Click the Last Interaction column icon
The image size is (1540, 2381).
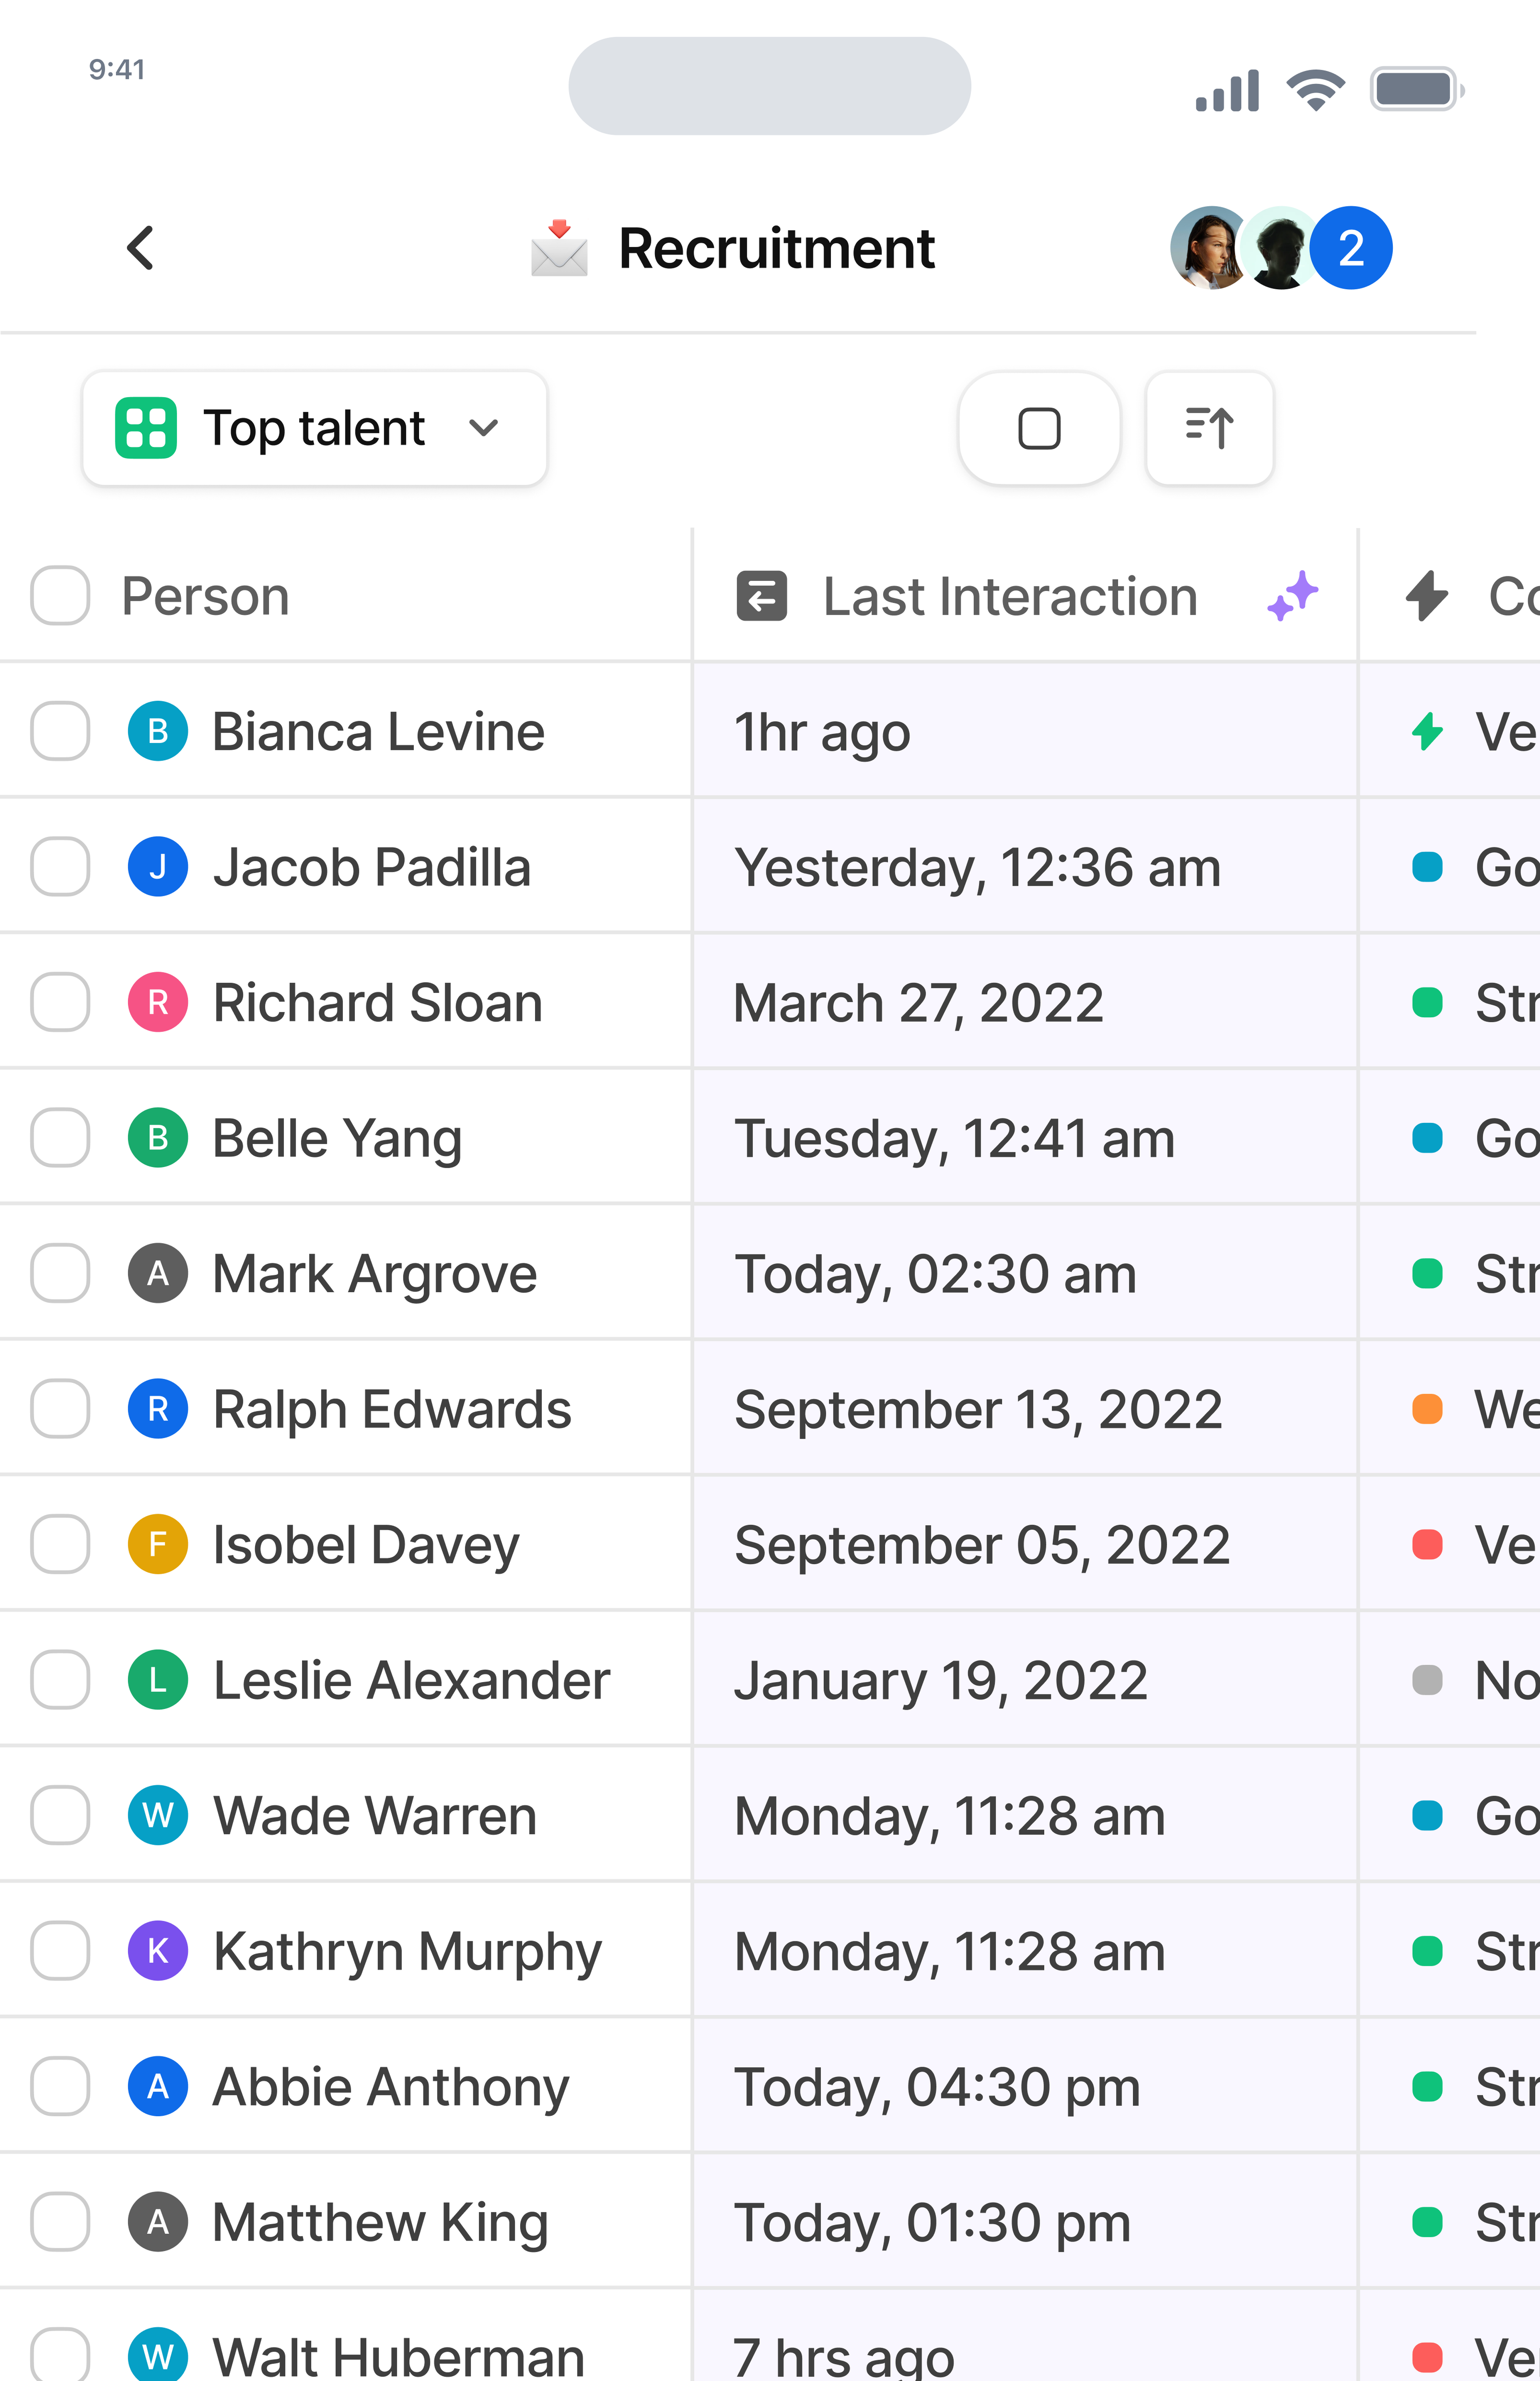tap(761, 596)
